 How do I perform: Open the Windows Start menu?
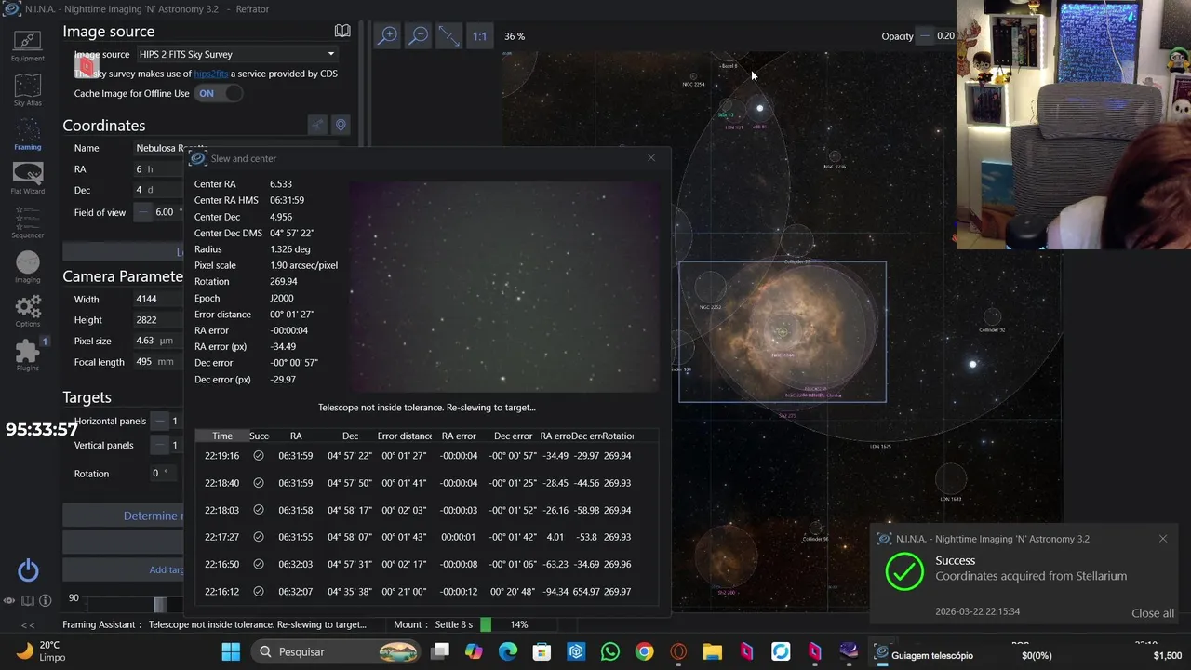click(x=231, y=651)
